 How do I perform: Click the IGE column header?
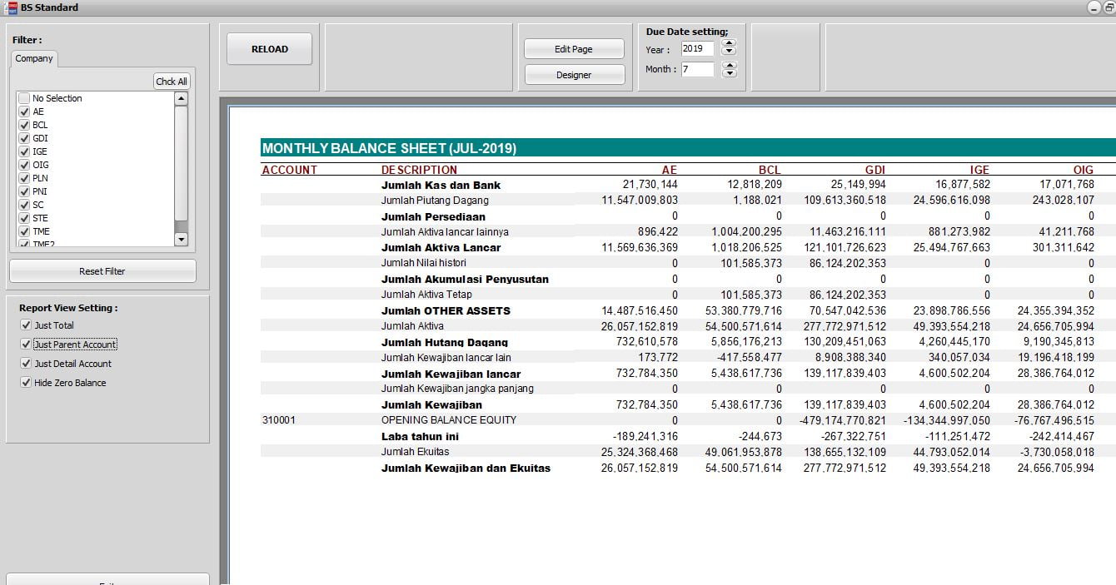[979, 170]
